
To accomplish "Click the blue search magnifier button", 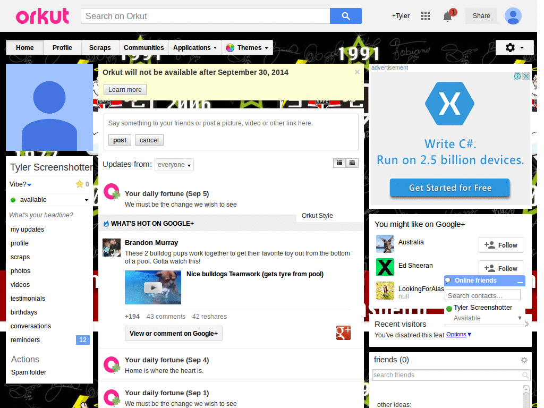I will point(345,16).
